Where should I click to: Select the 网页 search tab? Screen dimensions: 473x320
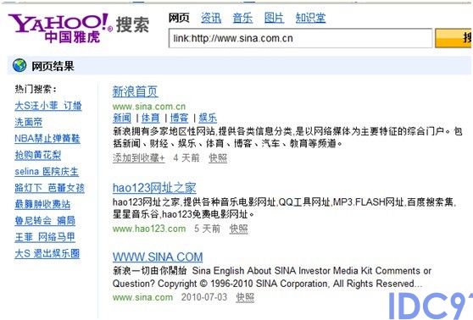[x=179, y=18]
